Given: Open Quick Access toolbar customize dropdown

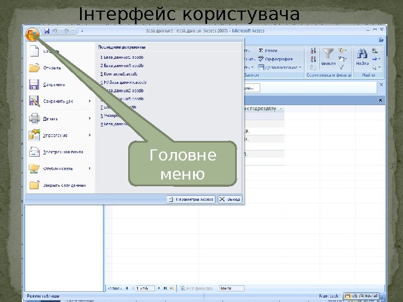Looking at the screenshot, I should click(x=82, y=31).
